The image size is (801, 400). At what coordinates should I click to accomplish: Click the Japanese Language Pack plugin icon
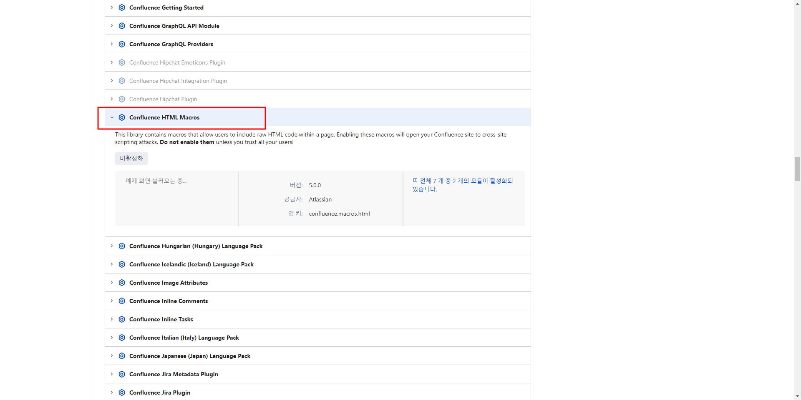pos(122,356)
